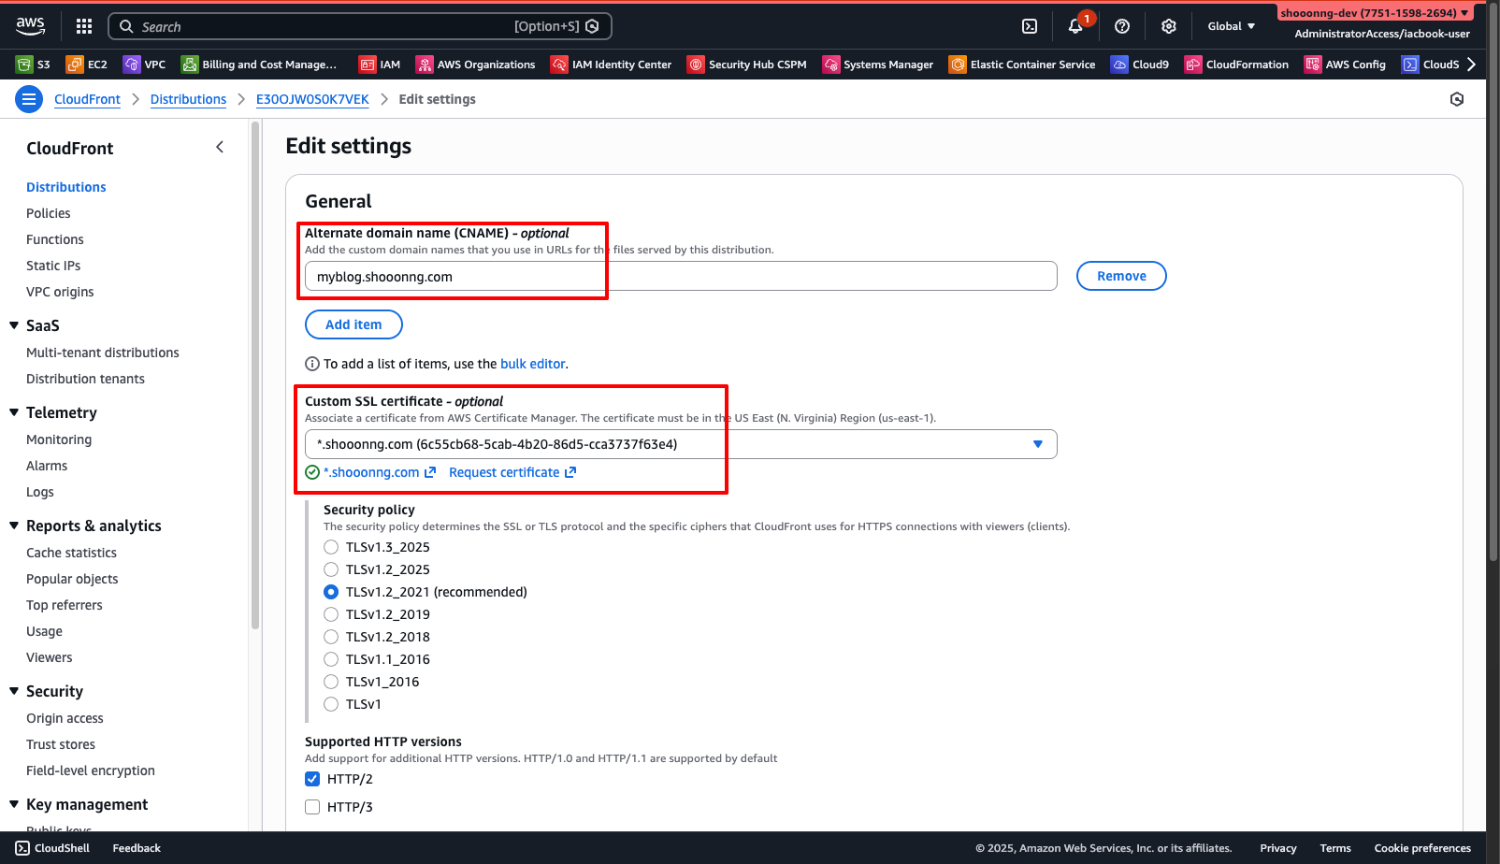Uncheck the HTTP/2 checkbox
Viewport: 1500px width, 864px height.
click(x=312, y=779)
